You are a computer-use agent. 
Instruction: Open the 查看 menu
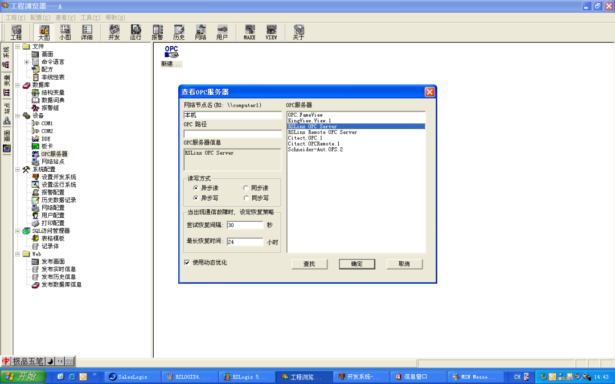point(65,18)
